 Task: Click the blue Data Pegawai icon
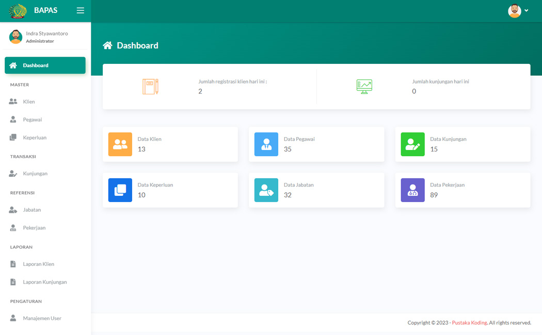tap(266, 144)
